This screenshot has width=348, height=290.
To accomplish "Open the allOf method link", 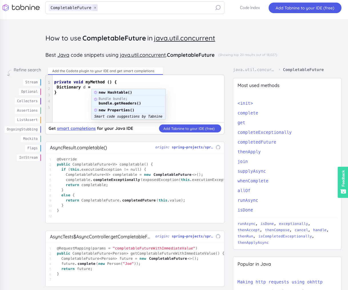I will pos(244,191).
